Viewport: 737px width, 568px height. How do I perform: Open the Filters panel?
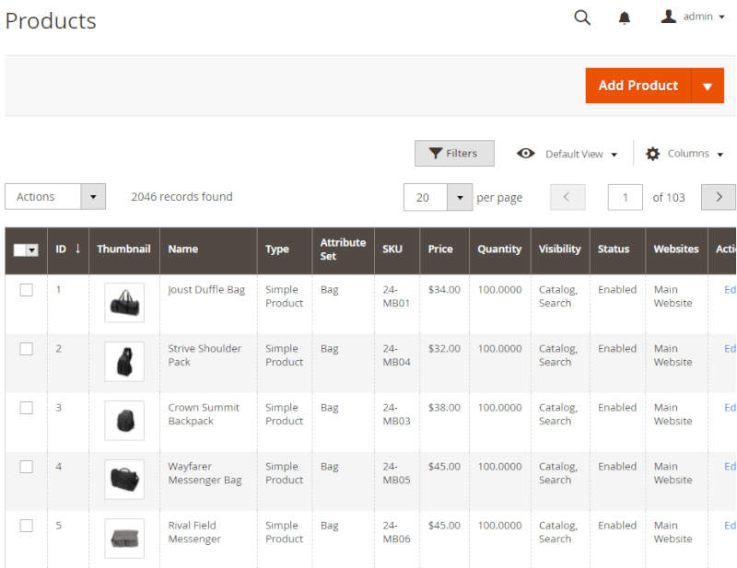coord(454,153)
